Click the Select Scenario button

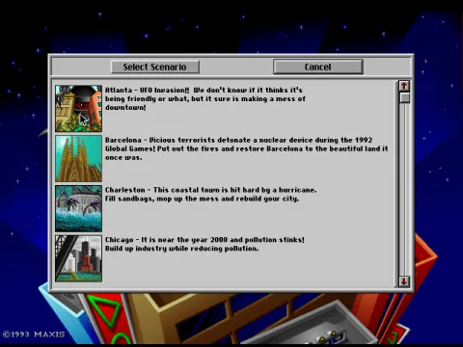pos(155,67)
